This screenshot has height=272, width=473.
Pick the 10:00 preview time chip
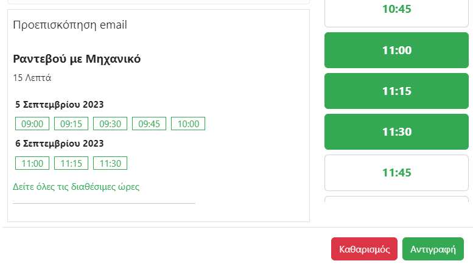tap(188, 124)
